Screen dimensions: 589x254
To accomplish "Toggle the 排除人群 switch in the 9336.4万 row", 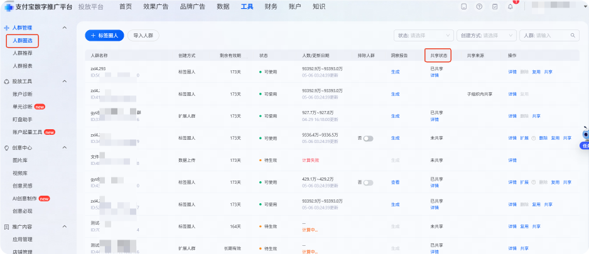I will point(368,139).
